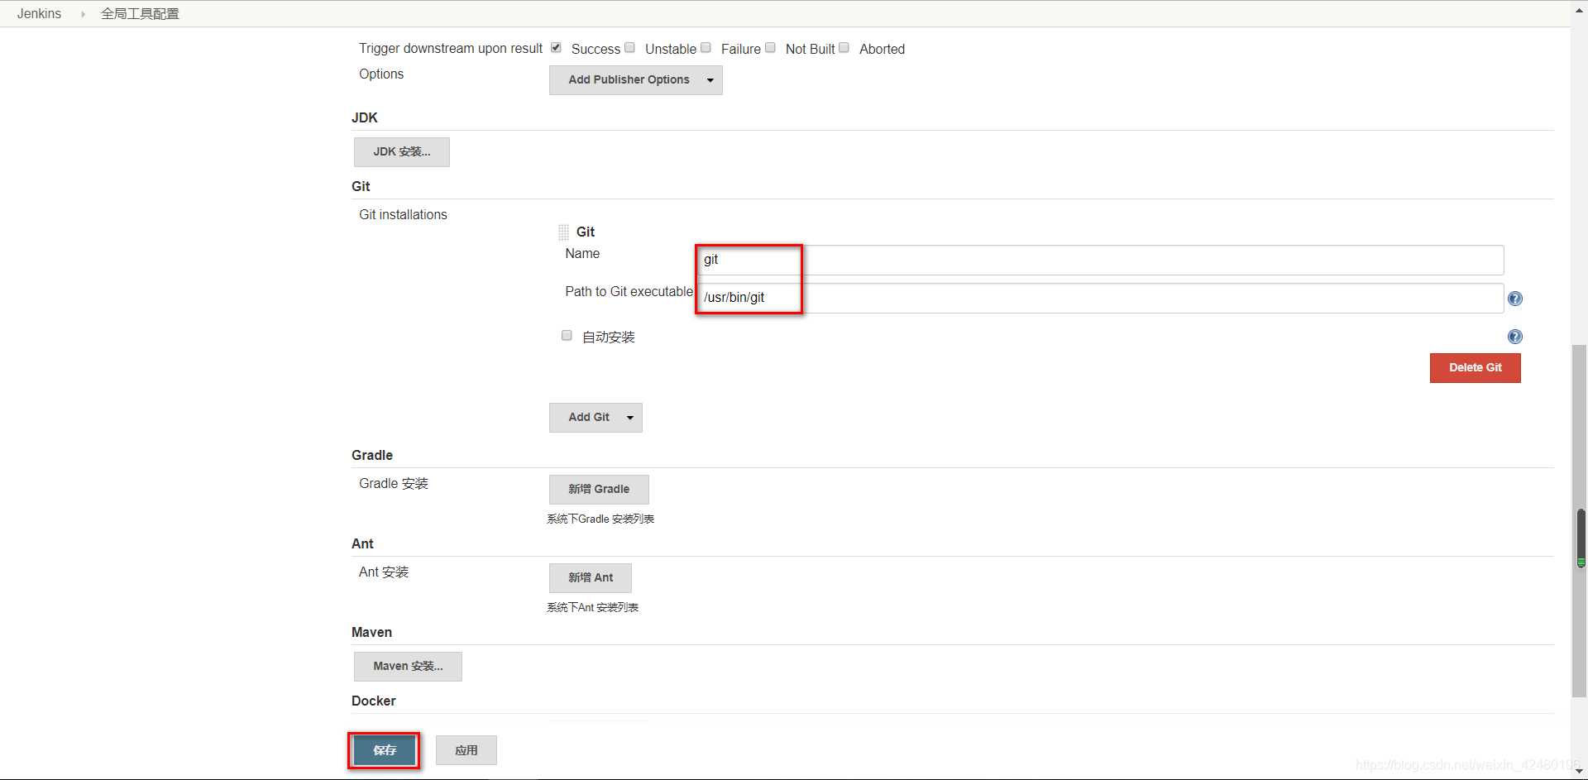Click the Trigger downstream upon result label
Viewport: 1588px width, 780px height.
coord(451,49)
